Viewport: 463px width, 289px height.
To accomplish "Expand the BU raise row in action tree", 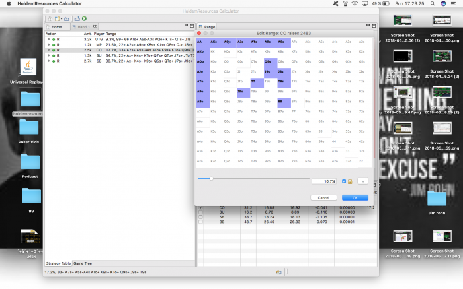I will click(49, 55).
